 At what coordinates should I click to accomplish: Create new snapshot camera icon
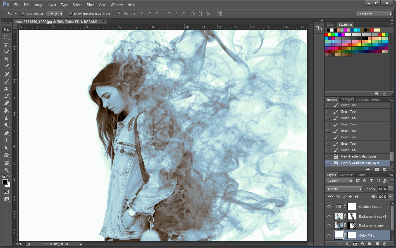tap(377, 169)
